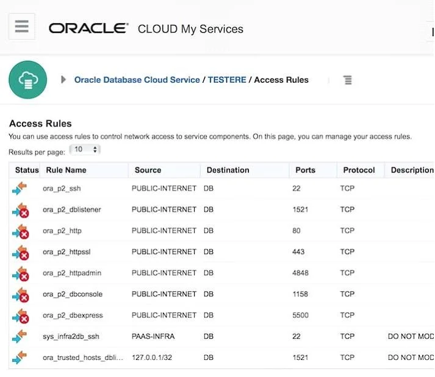Click port 1521 in ora_p2_dblistener row
Viewport: 435px width, 377px height.
click(300, 210)
